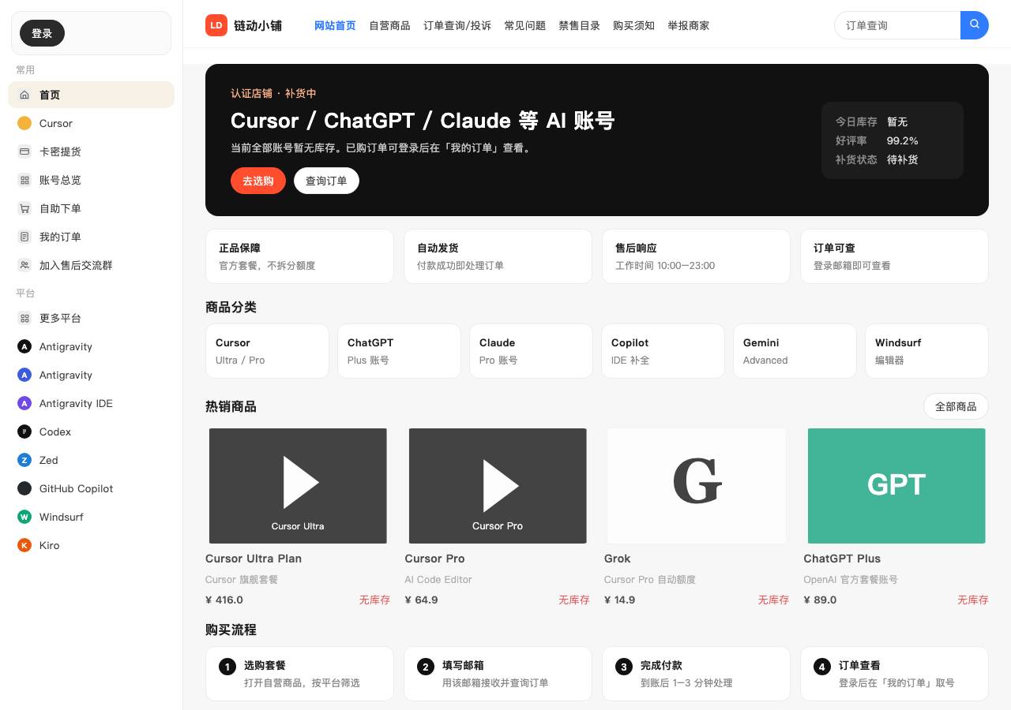Go to the 网站首页 nav item

point(335,25)
